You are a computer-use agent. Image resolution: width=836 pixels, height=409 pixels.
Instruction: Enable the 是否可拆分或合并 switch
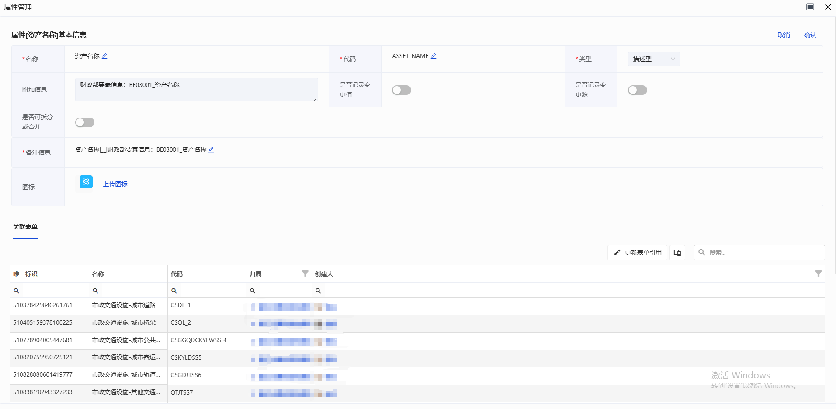click(85, 122)
